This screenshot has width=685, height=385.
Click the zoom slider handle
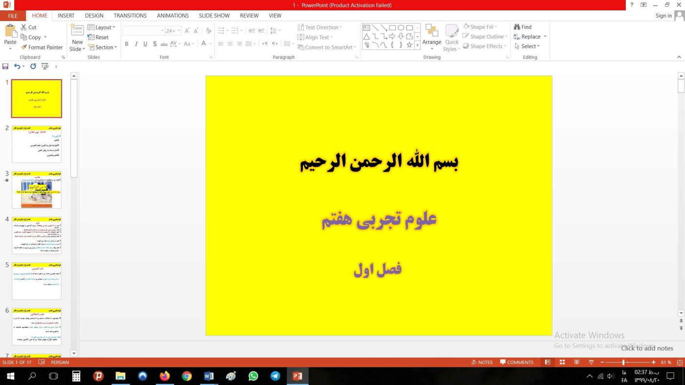point(623,362)
